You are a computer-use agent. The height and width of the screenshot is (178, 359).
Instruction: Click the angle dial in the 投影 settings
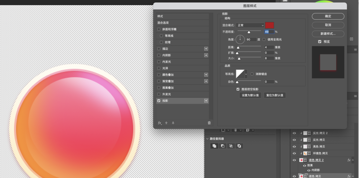point(240,39)
